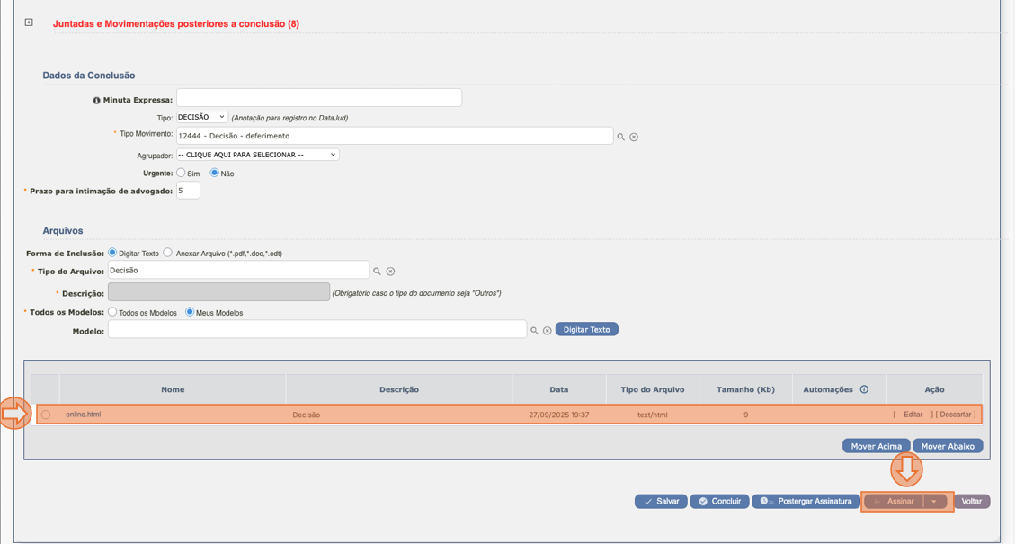This screenshot has height=544, width=1015.
Task: Open the Tipo dropdown showing DECISÃO
Action: pos(201,117)
